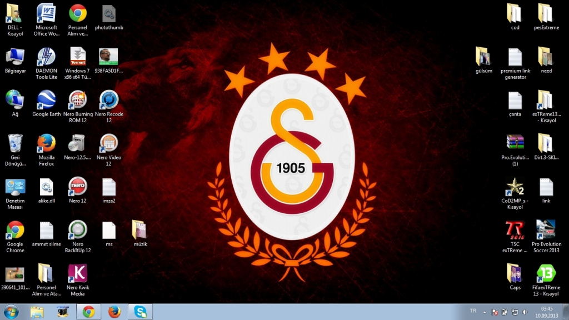
Task: Open Denetim Masası control panel icon
Action: [x=15, y=193]
